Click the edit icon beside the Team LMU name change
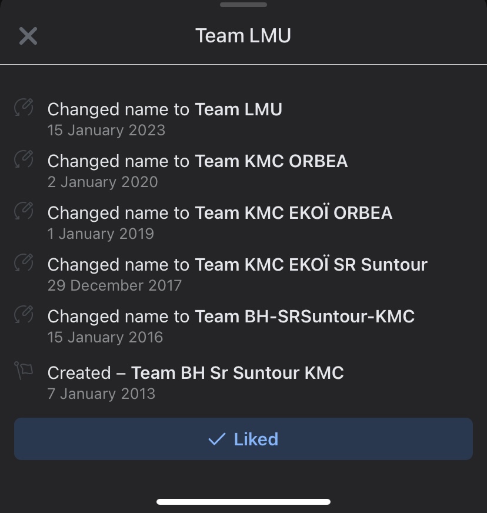This screenshot has width=487, height=513. pos(24,108)
